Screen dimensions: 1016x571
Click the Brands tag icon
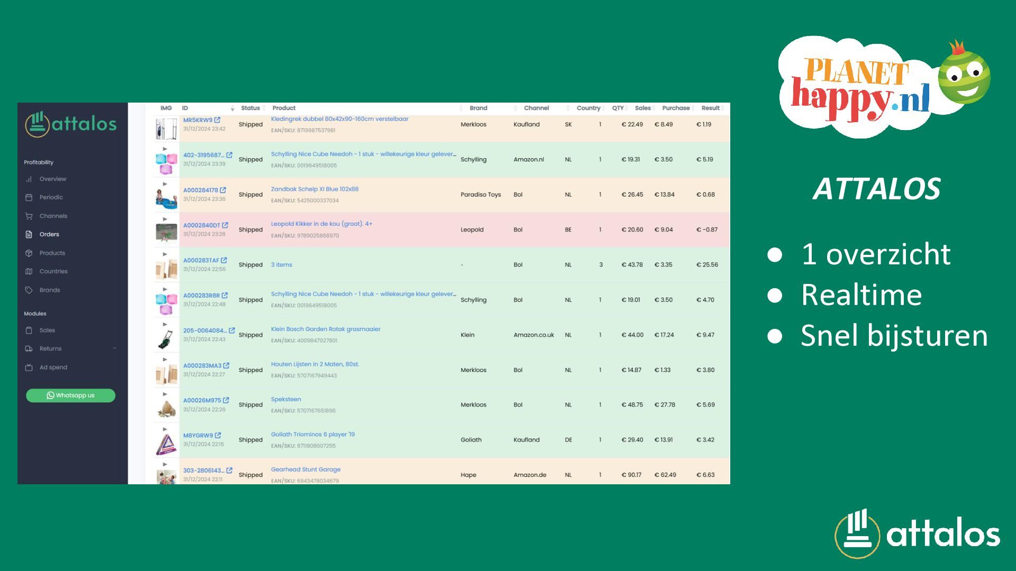[29, 290]
